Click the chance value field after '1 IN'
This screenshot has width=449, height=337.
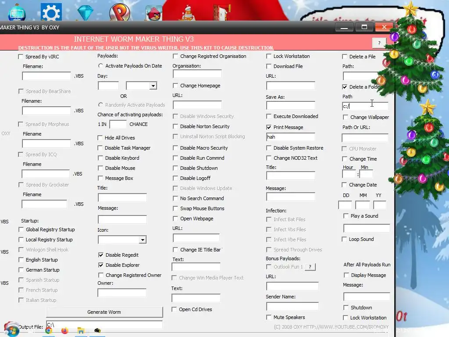tap(118, 124)
